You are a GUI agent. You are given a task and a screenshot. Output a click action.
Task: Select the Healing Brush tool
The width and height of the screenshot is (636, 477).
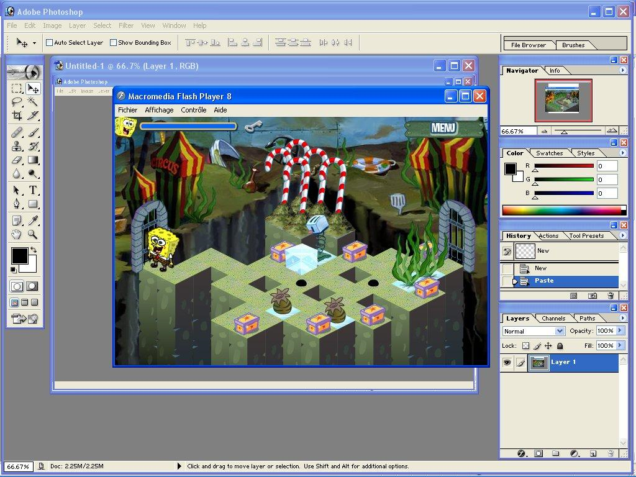pyautogui.click(x=17, y=132)
